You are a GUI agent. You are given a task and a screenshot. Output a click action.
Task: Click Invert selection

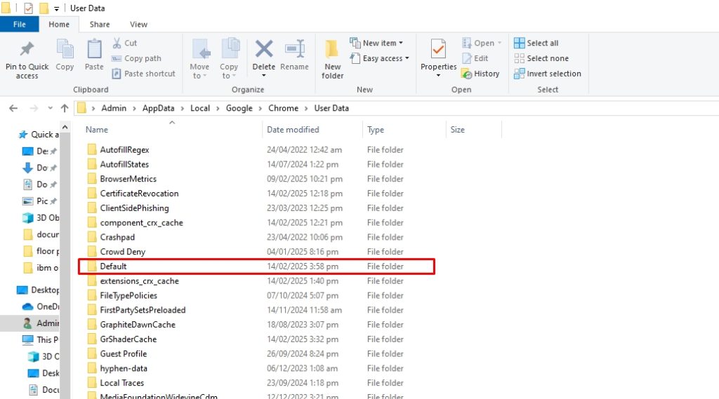point(548,74)
